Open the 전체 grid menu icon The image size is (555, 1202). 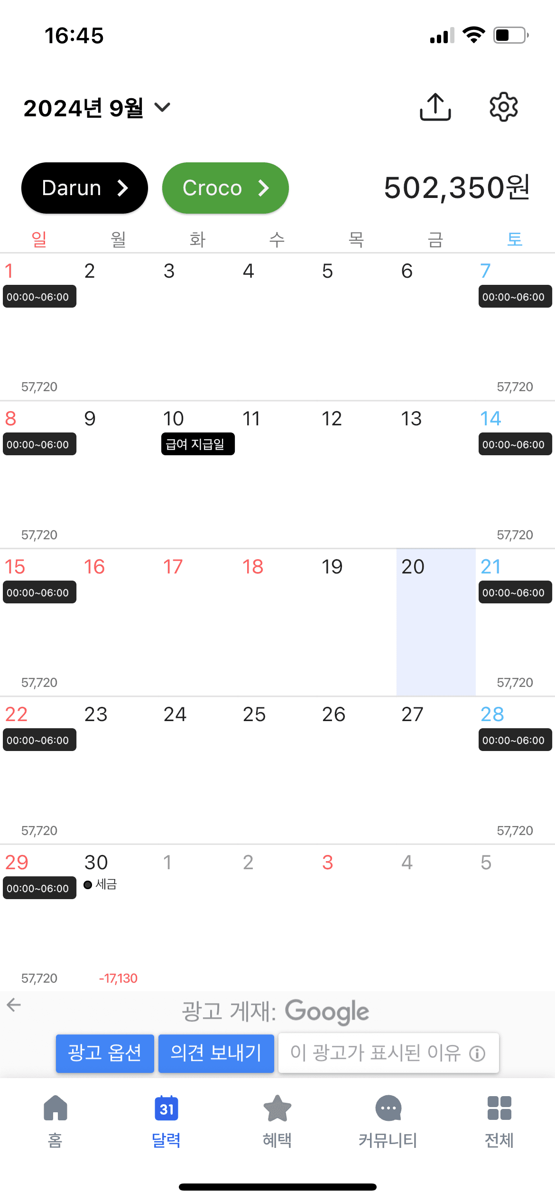click(499, 1108)
